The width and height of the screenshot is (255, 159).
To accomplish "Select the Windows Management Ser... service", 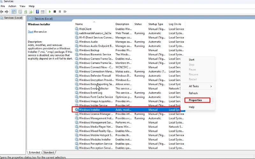I will (130, 123).
